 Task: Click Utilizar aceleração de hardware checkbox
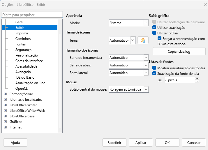[x=154, y=22]
